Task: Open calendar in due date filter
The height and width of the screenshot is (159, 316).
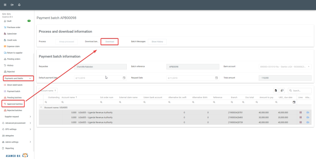Action: (294, 102)
